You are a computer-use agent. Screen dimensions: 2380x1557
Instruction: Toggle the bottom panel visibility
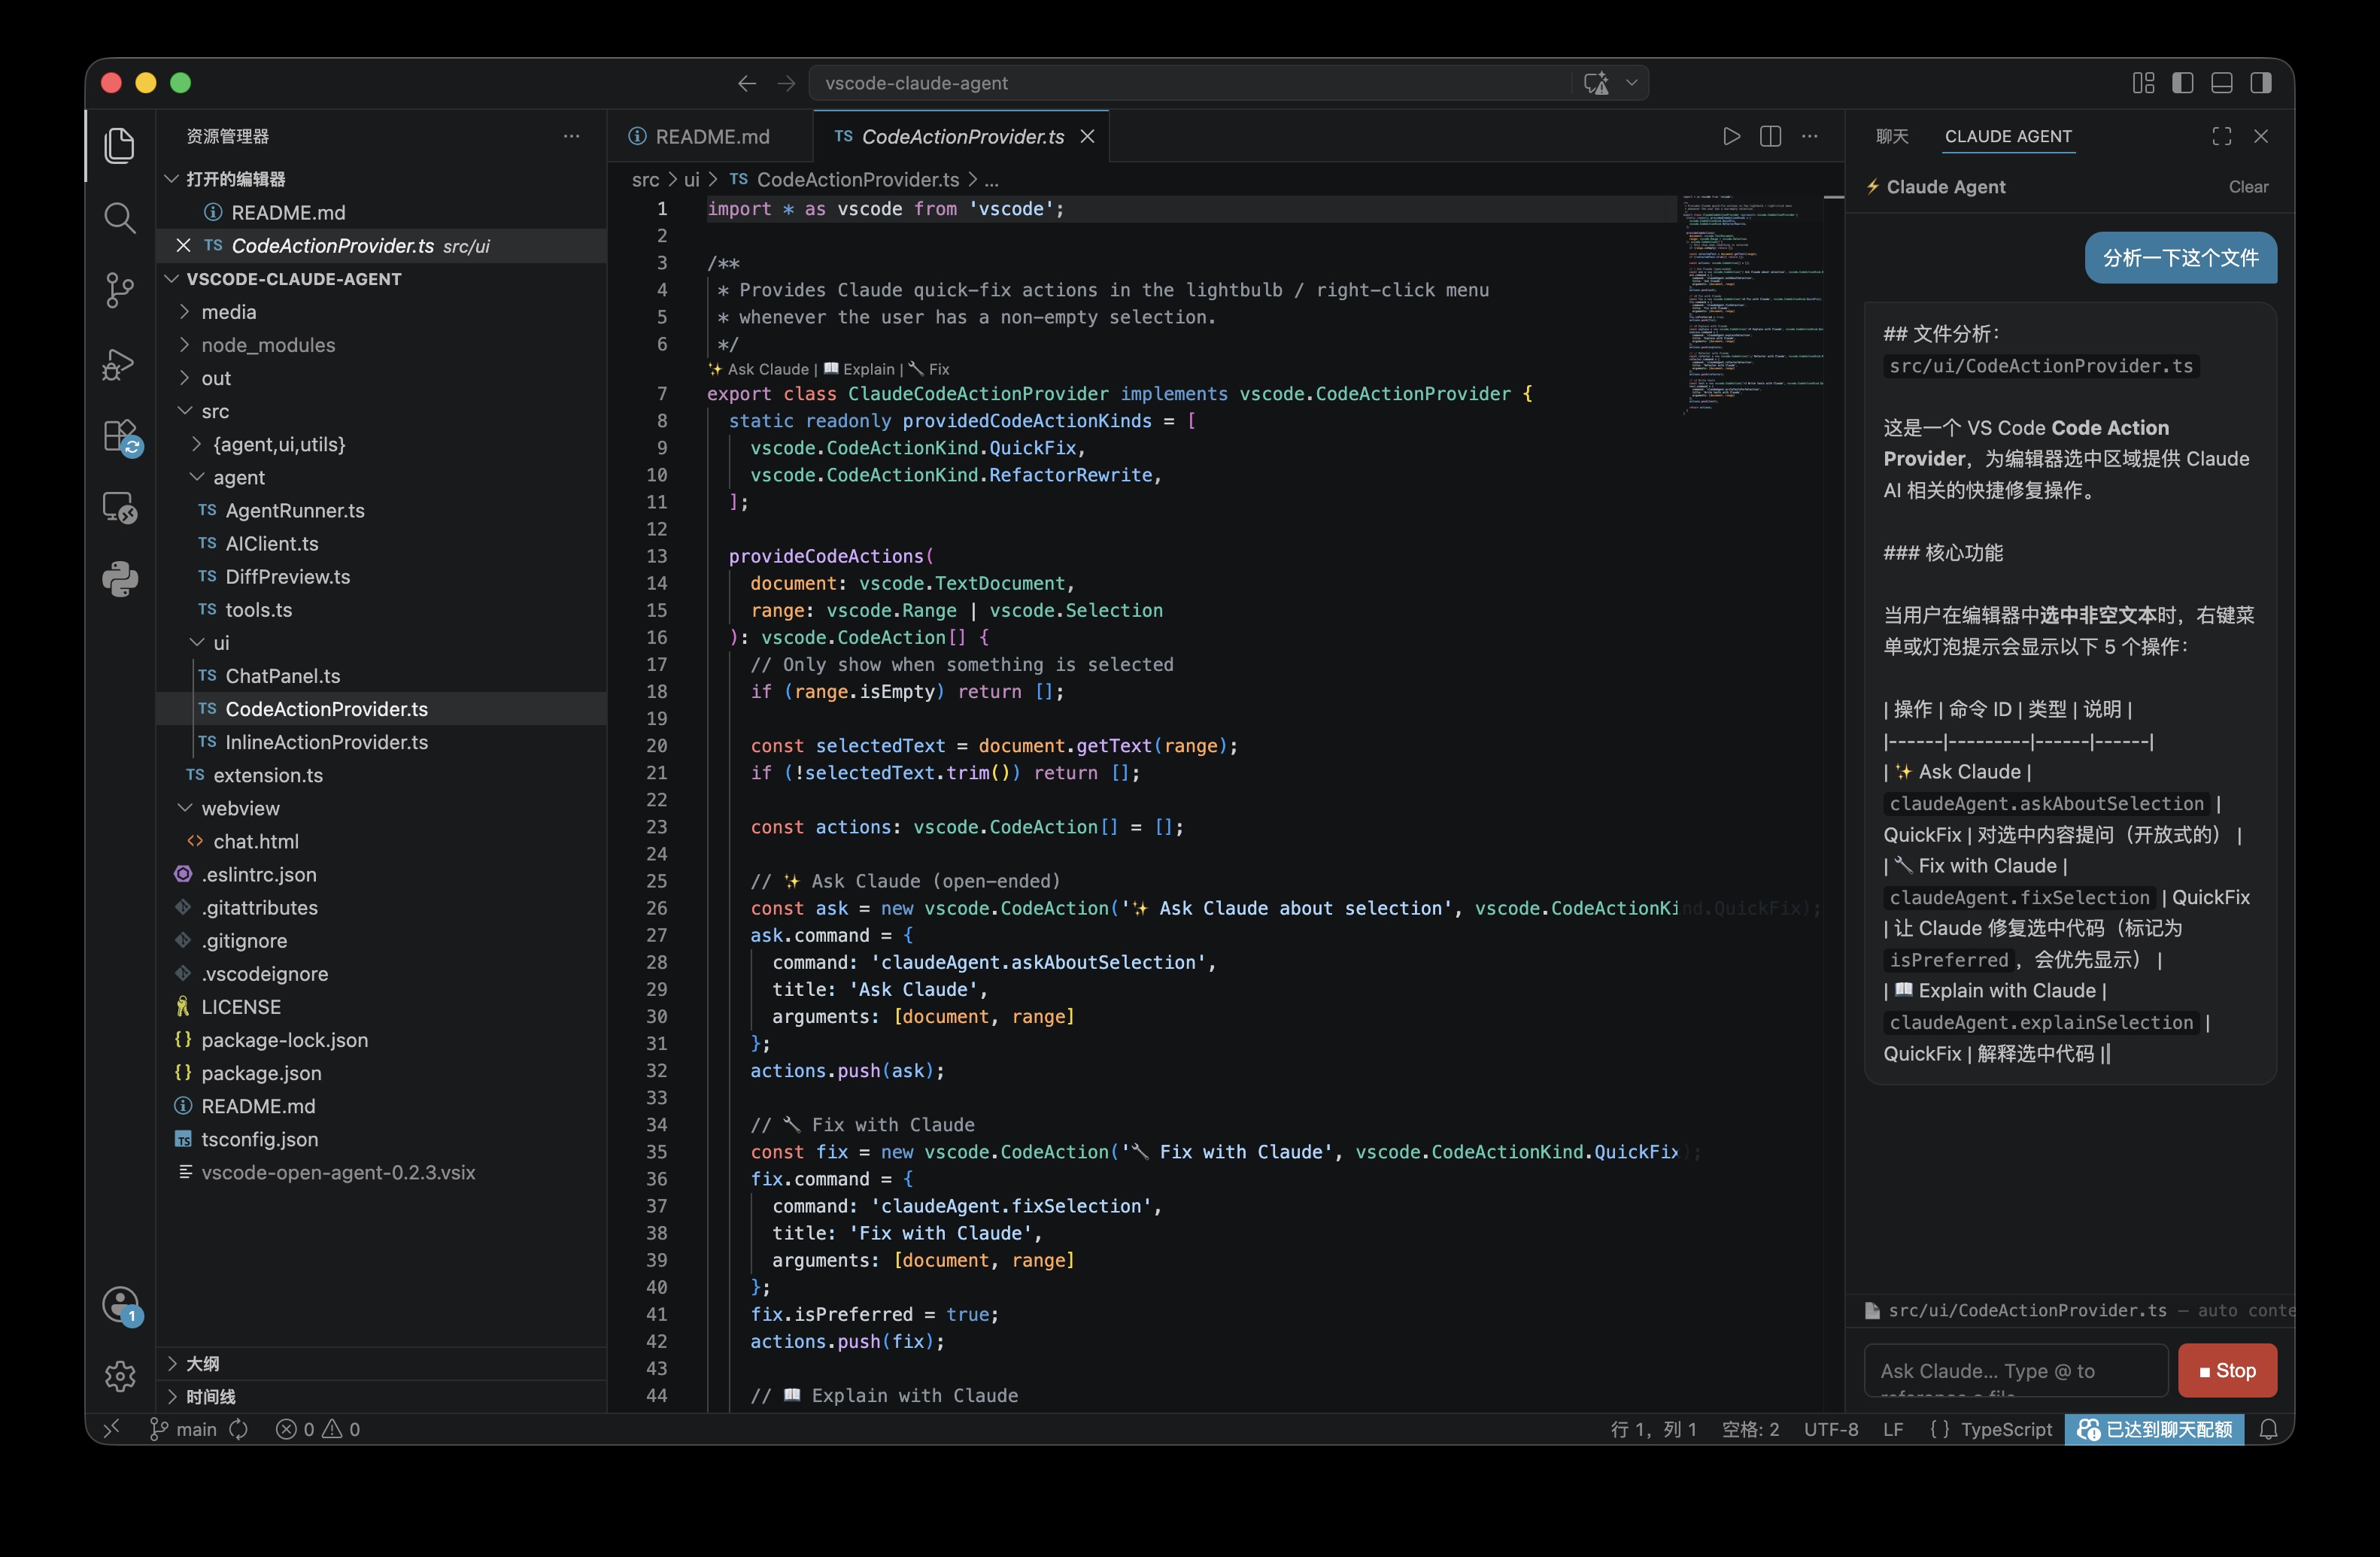pyautogui.click(x=2222, y=83)
